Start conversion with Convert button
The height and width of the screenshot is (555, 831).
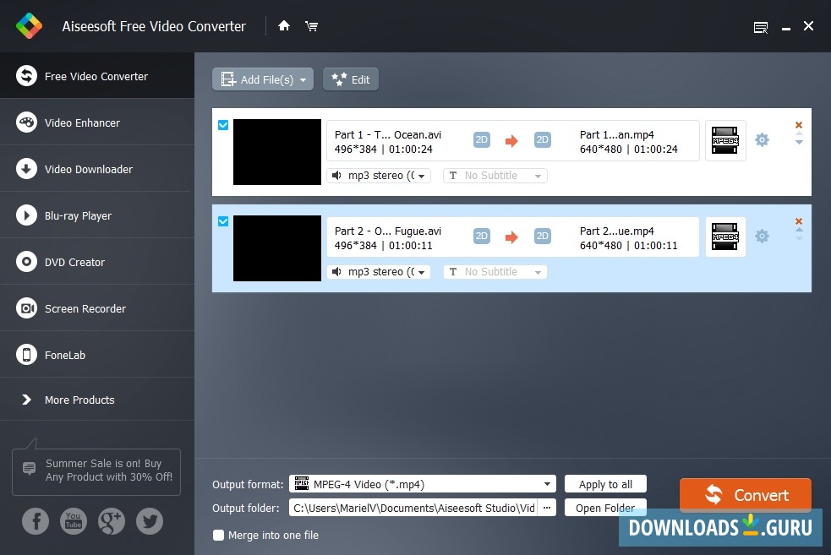click(x=745, y=495)
